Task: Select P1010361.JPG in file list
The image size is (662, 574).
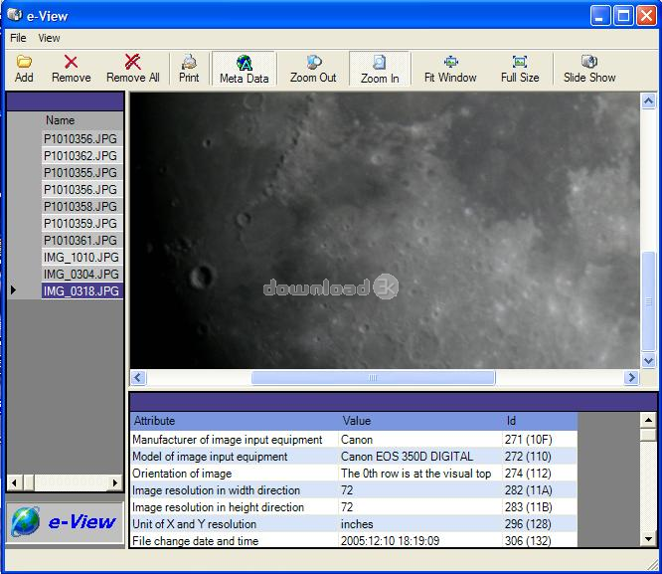Action: point(82,240)
